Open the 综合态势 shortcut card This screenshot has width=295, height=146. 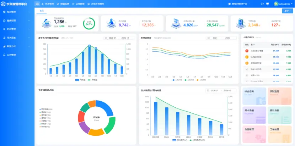coord(254,96)
